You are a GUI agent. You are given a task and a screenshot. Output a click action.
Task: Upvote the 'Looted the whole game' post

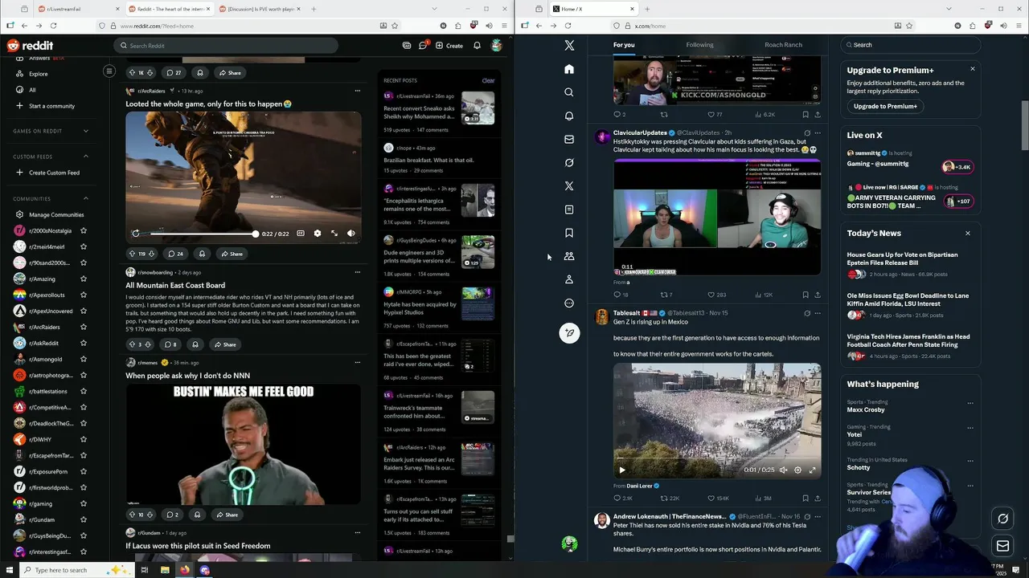pos(132,254)
